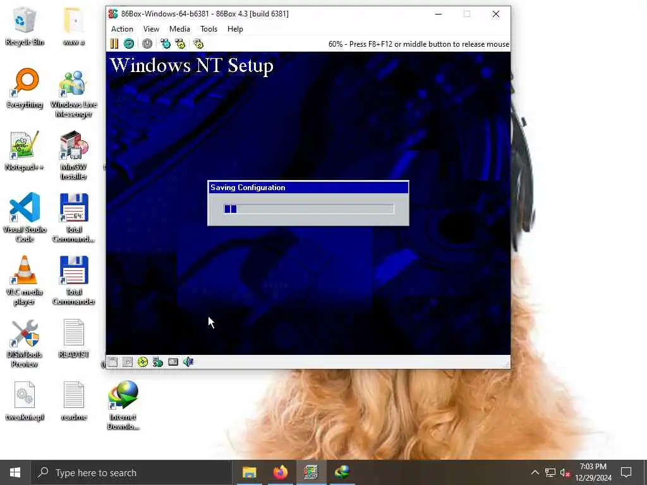Select Windows Live Messenger shortcut
Image resolution: width=647 pixels, height=485 pixels.
pos(74,93)
